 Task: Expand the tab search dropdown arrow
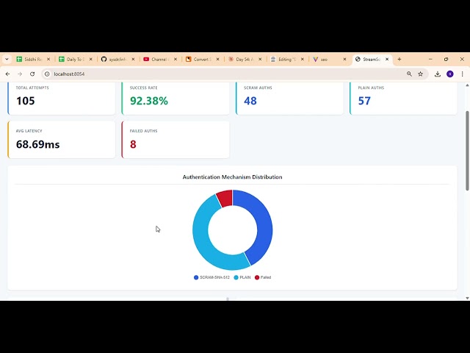point(7,60)
